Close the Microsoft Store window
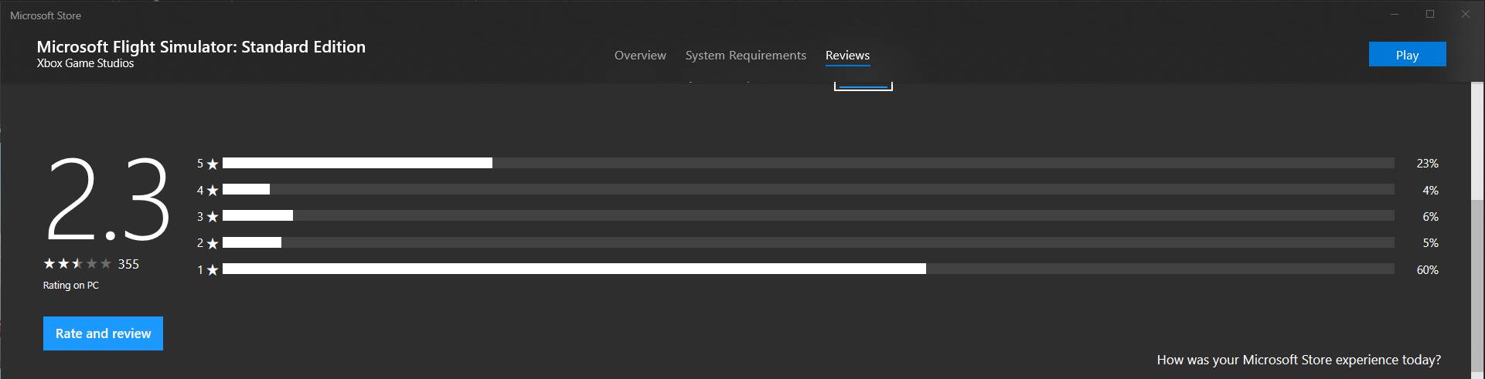 1466,15
